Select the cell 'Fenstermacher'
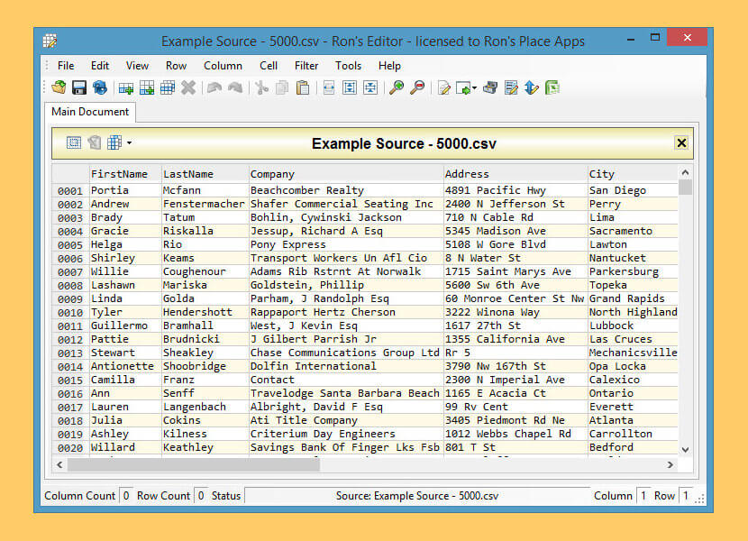748x541 pixels. 205,204
